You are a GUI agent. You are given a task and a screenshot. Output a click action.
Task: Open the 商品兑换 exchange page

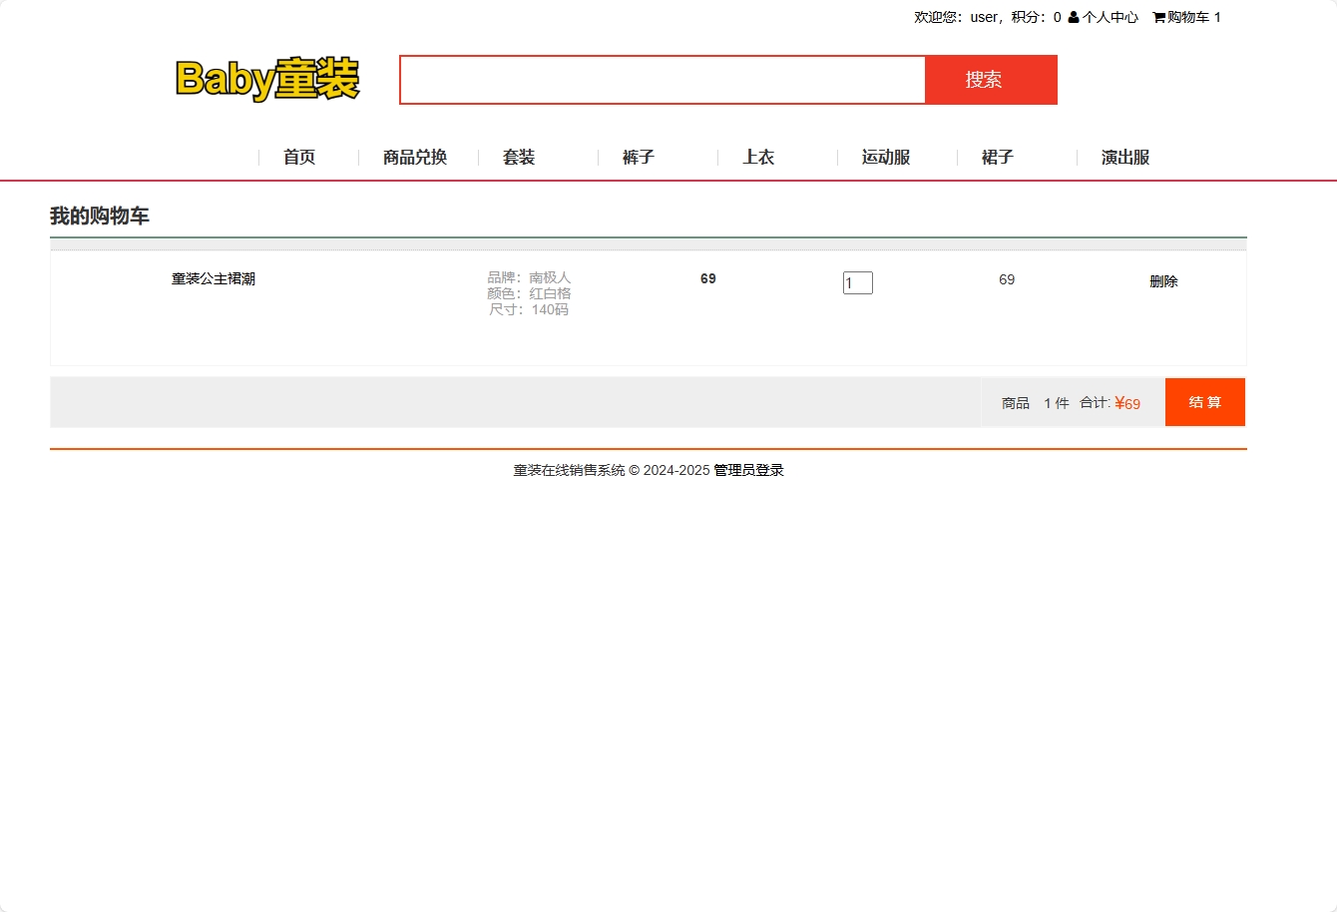pyautogui.click(x=413, y=157)
